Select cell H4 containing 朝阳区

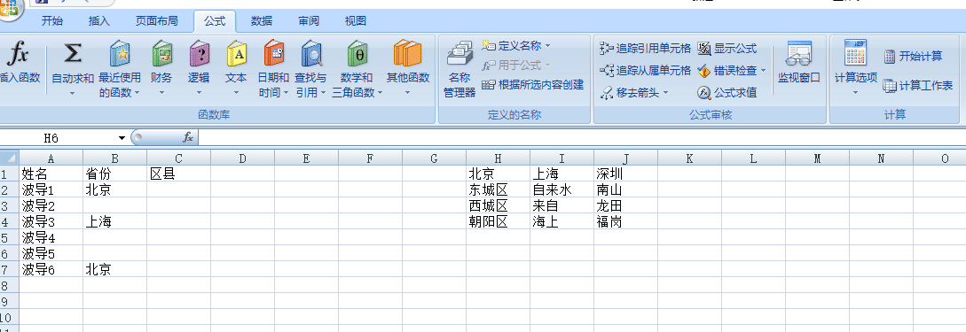click(498, 221)
